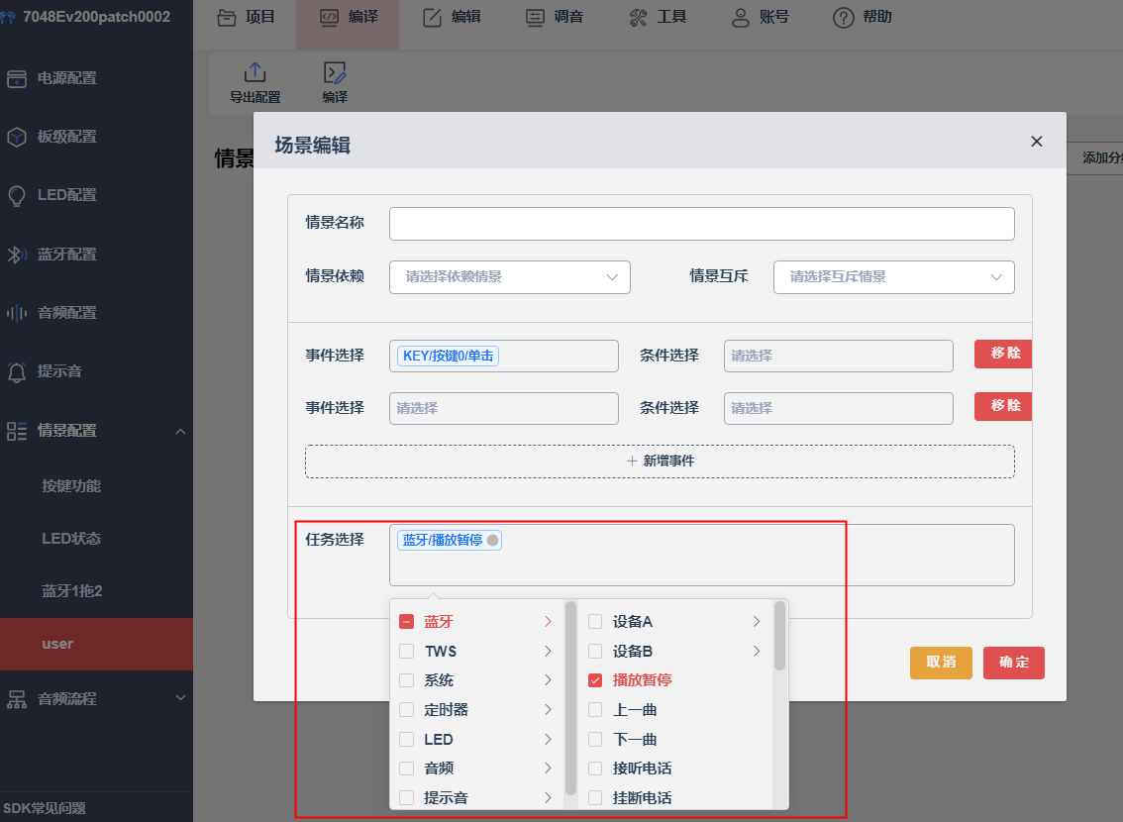Screen dimensions: 1123x822
Task: Remove the 蓝牙/播放暂停 task tag
Action: coord(493,540)
